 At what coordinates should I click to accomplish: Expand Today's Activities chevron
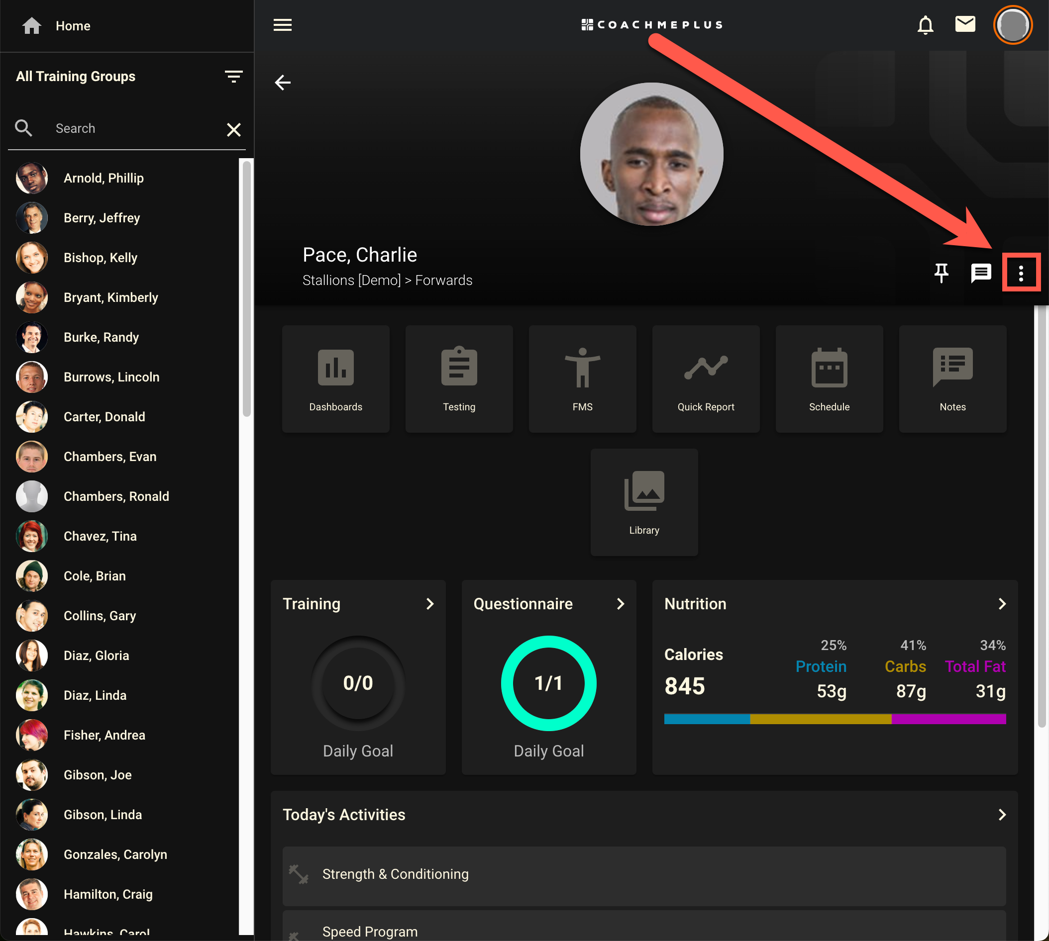click(x=1001, y=815)
